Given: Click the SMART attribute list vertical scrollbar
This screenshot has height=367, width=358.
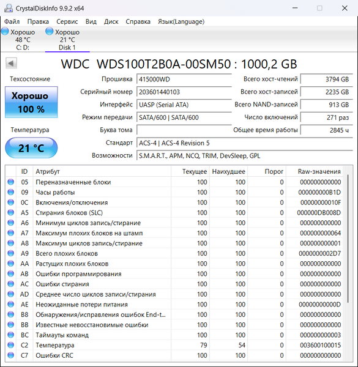Looking at the screenshot, I should click(348, 239).
